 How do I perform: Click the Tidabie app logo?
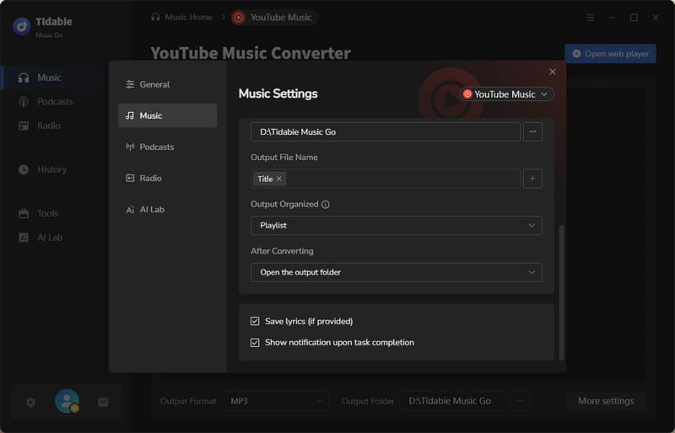pyautogui.click(x=22, y=26)
